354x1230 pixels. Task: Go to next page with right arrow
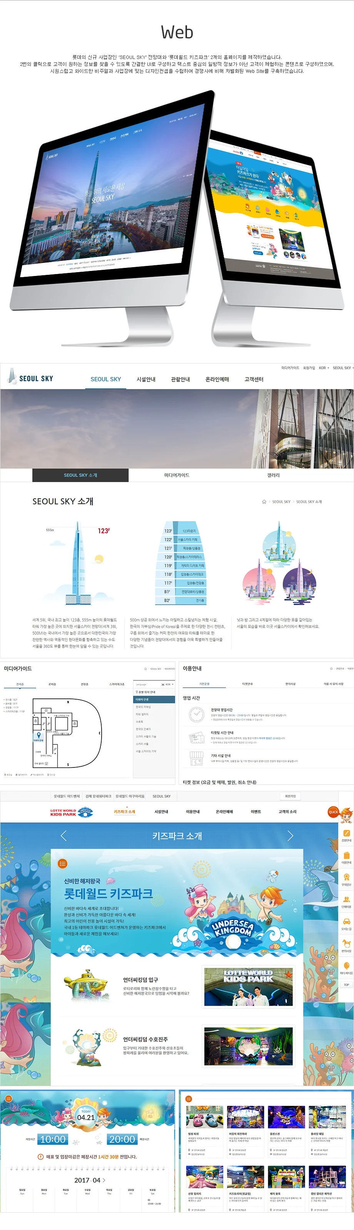[290, 836]
